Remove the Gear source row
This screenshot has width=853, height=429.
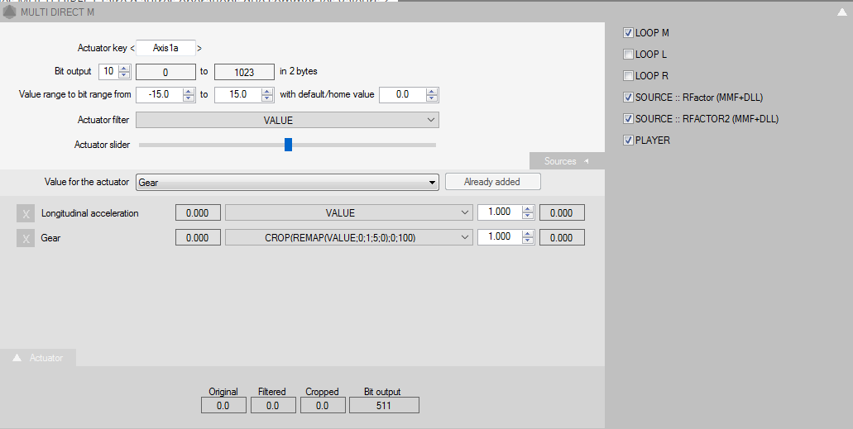[26, 238]
